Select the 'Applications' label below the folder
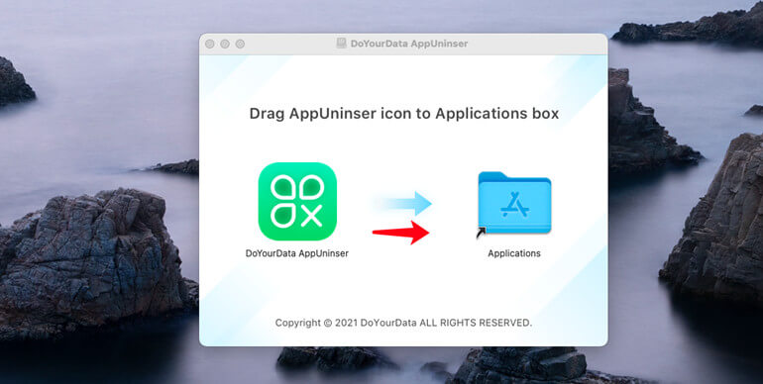 point(514,253)
